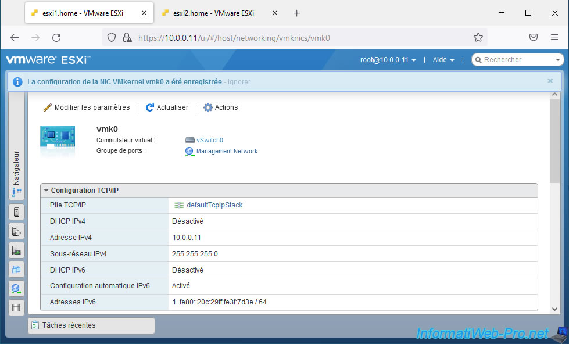Click the defaultTcpipStack stack icon
This screenshot has height=344, width=569.
point(179,205)
